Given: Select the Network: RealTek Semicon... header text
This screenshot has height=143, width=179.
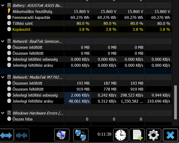Looking at the screenshot, I should (37, 41).
